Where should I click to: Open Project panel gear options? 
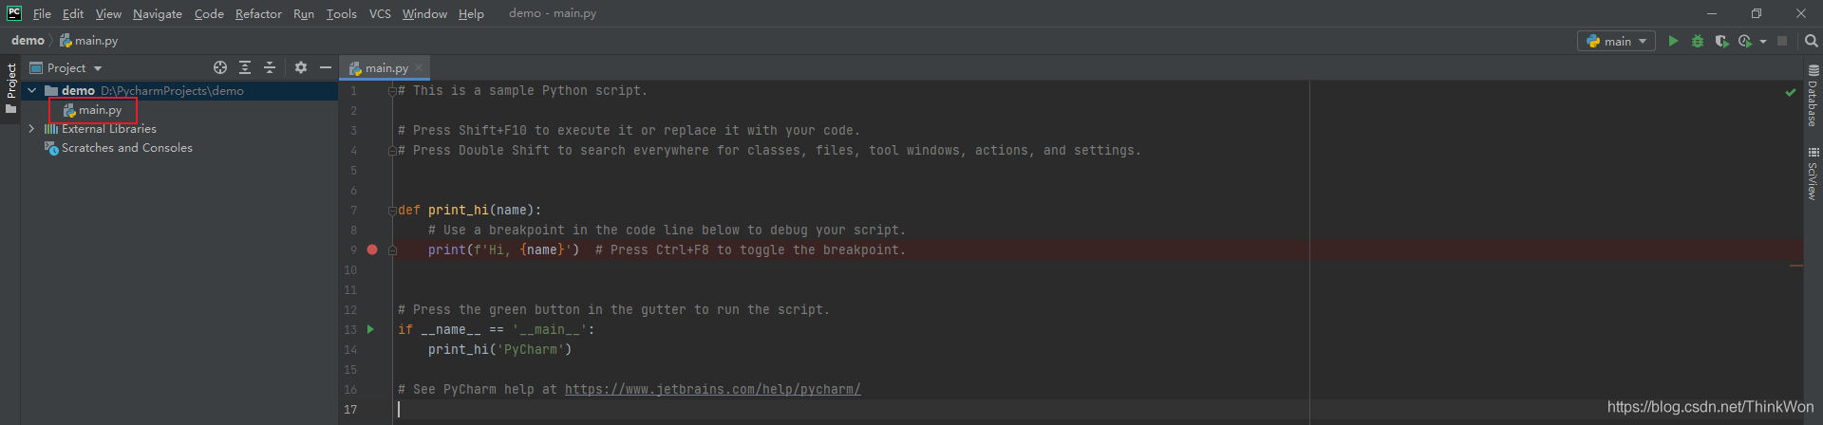coord(301,67)
